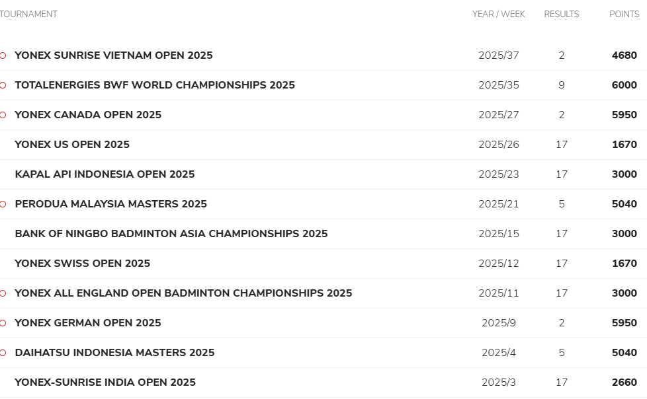
Task: Click the RESULTS column header
Action: [562, 14]
